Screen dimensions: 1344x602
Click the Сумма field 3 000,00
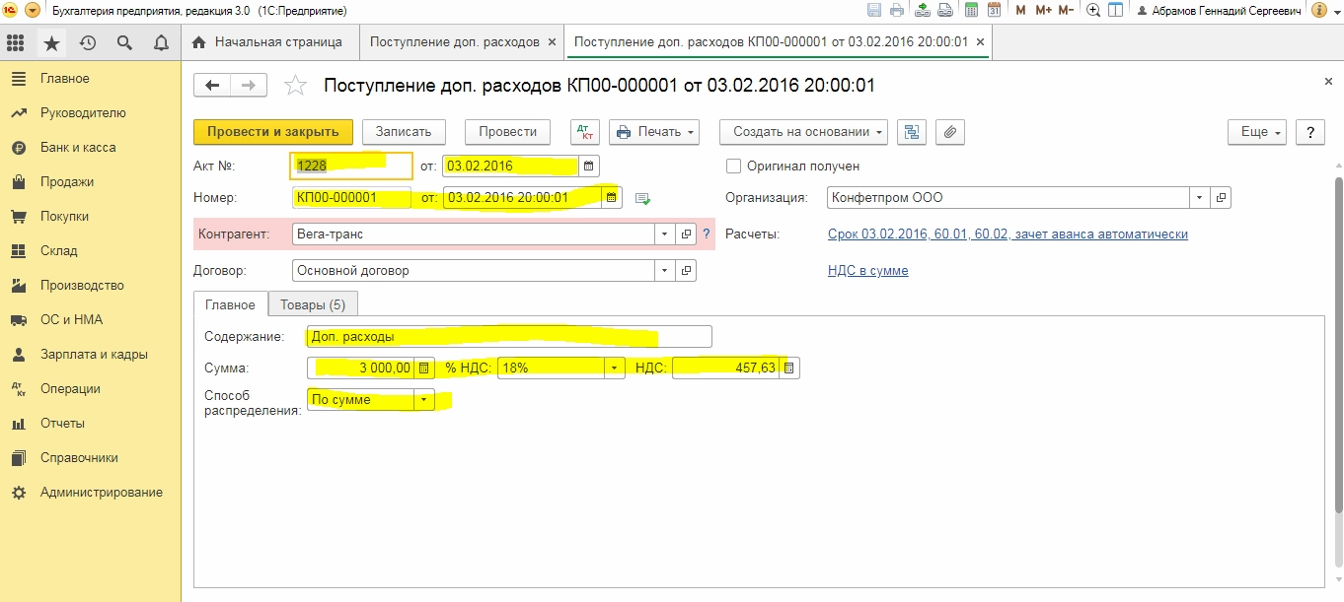(361, 368)
